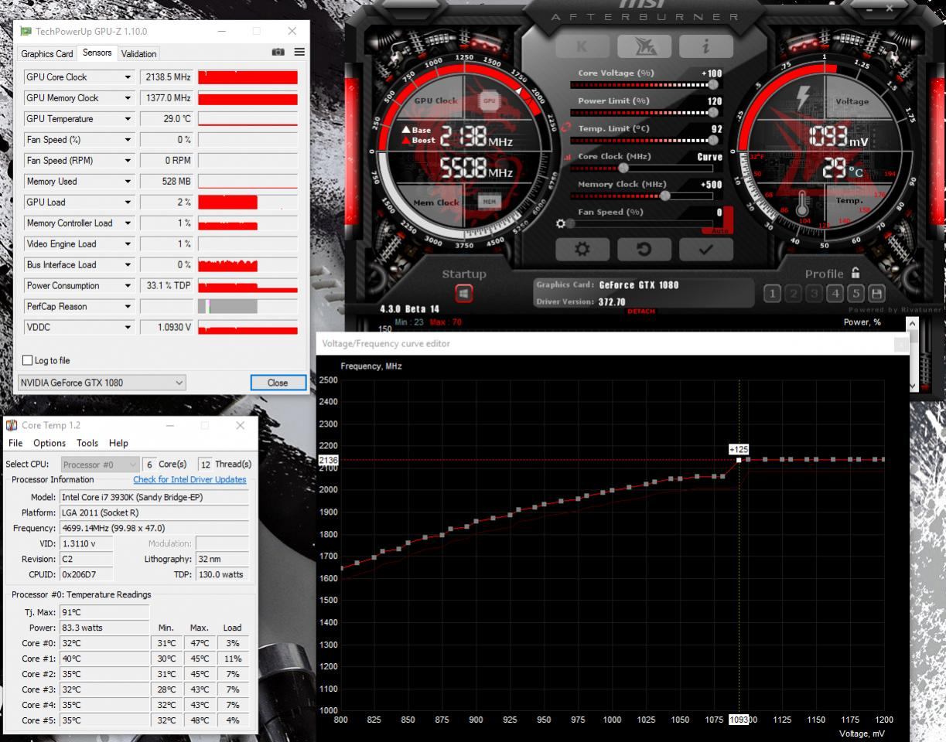Image resolution: width=946 pixels, height=742 pixels.
Task: Open the Fan Speed (RPM) sensor dropdown arrow
Action: (128, 161)
